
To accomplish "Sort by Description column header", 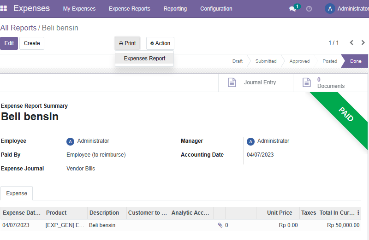I will pos(107,213).
